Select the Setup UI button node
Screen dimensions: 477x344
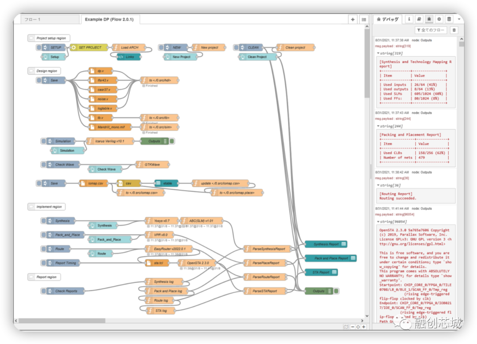coord(54,57)
